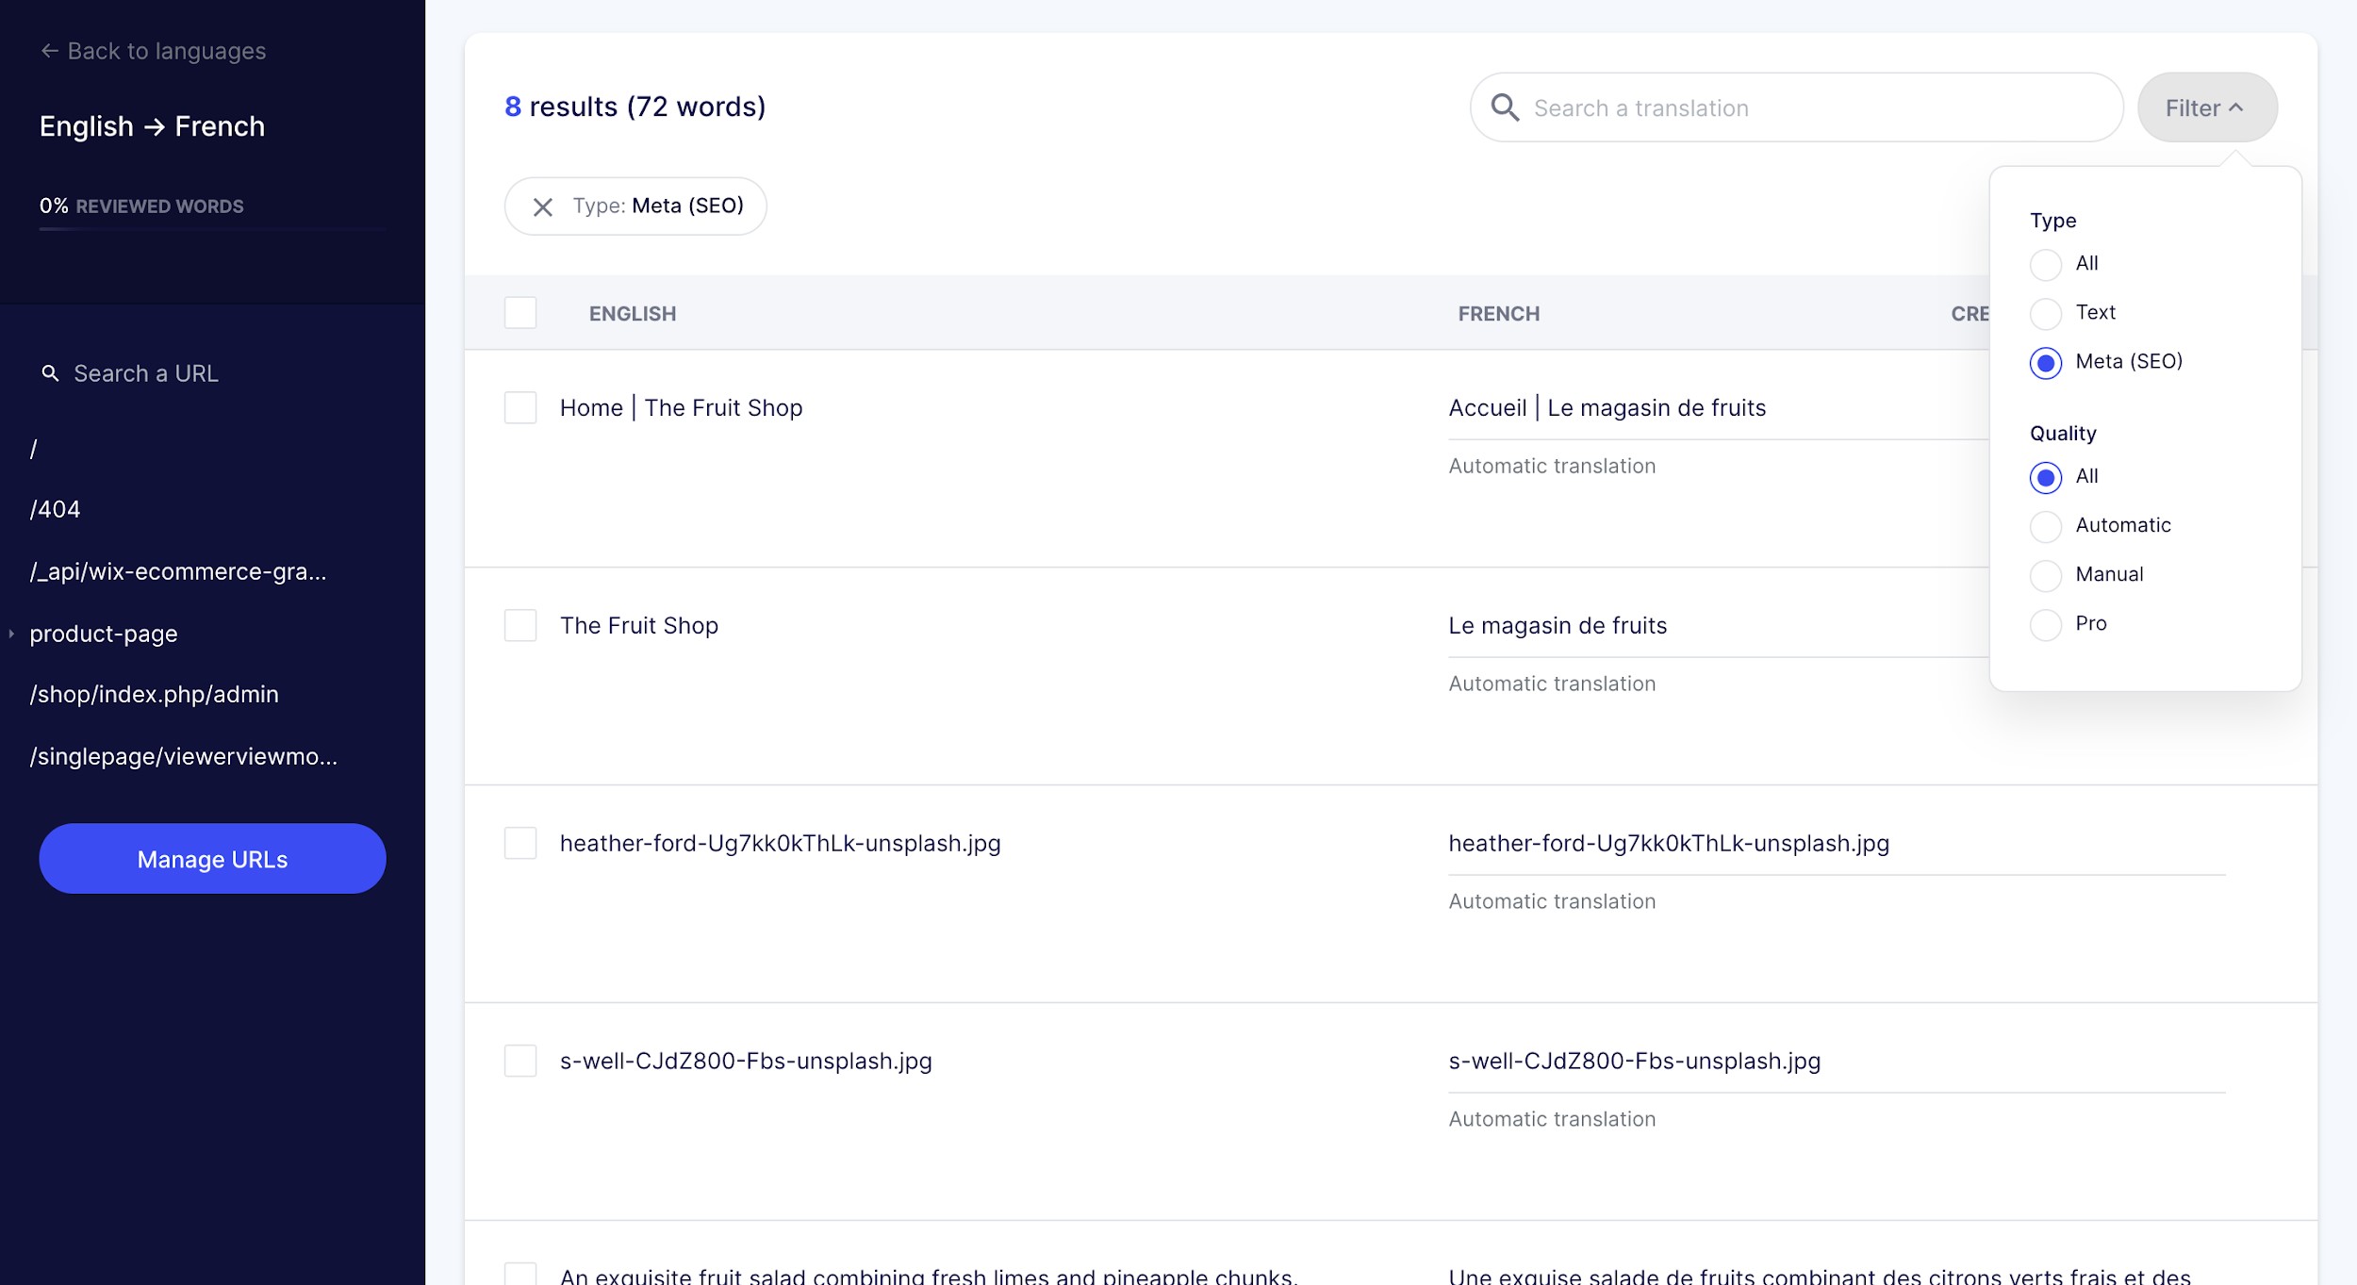Click the back arrow next to Back to languages
The width and height of the screenshot is (2357, 1285).
click(50, 51)
